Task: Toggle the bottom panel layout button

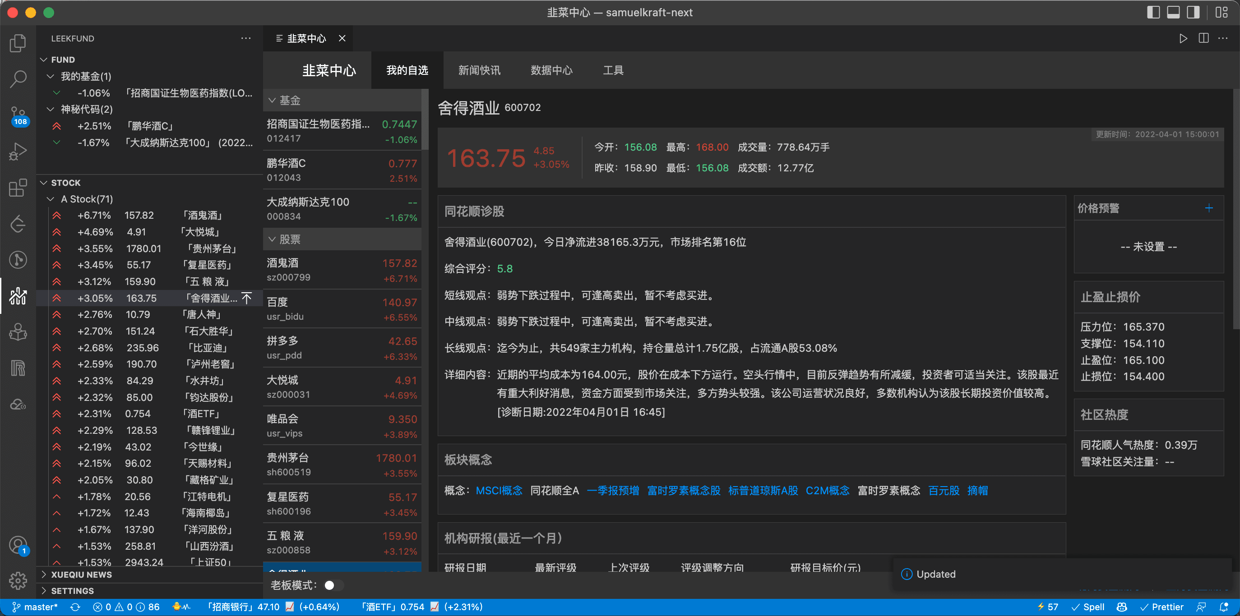Action: pos(1173,13)
